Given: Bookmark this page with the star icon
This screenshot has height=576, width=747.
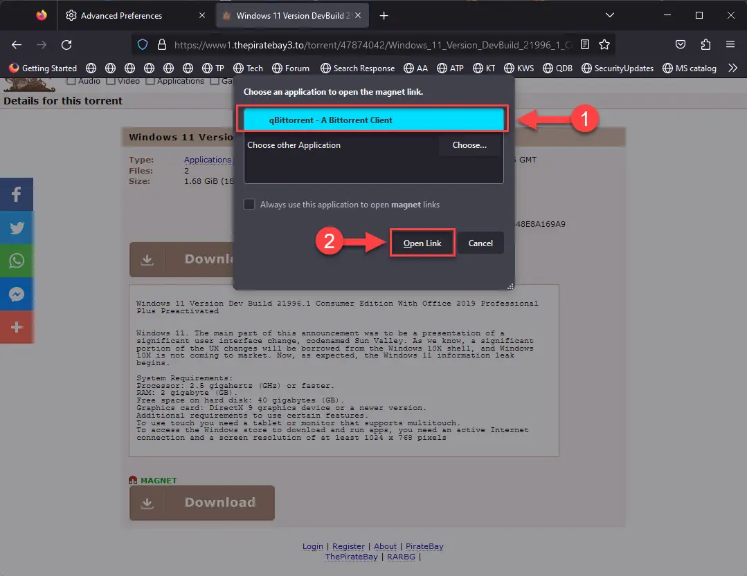Looking at the screenshot, I should click(x=604, y=45).
